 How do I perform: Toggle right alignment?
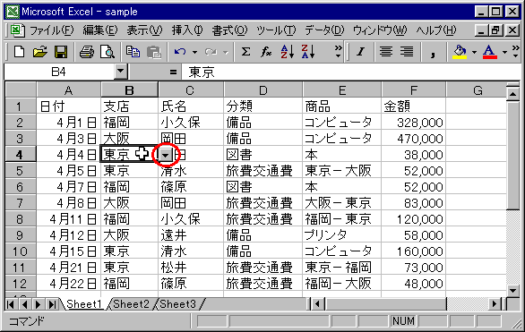tap(407, 52)
